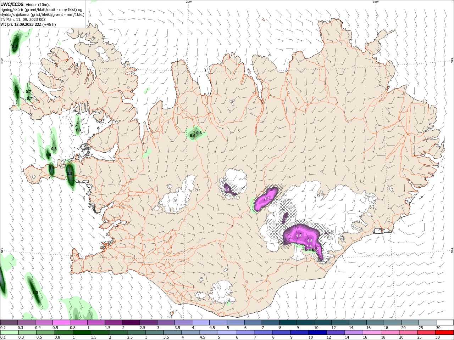Choose the grayish-plum 0.2 snow scale swatch
Image resolution: width=454 pixels, height=340 pixels.
coord(9,323)
